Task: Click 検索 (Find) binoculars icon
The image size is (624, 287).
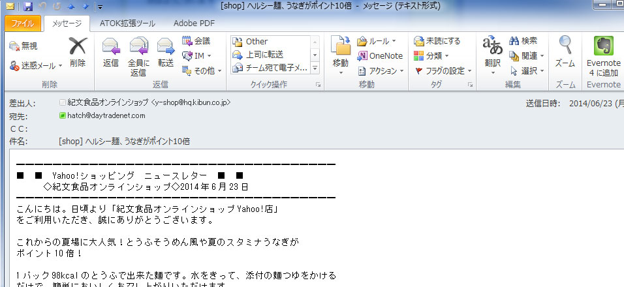Action: click(523, 41)
